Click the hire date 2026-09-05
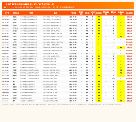 73,39
